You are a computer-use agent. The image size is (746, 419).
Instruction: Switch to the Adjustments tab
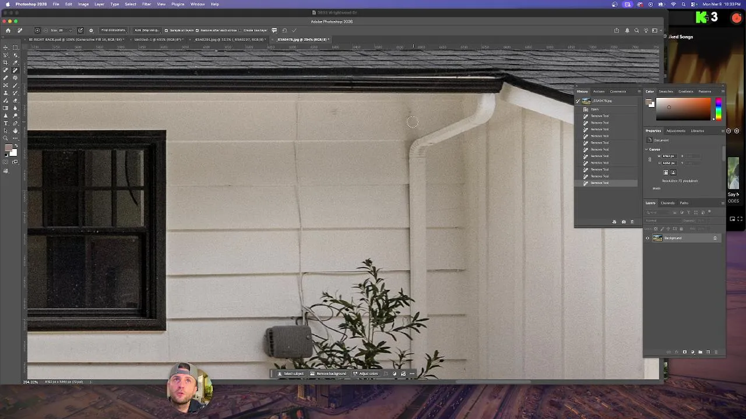click(x=675, y=131)
